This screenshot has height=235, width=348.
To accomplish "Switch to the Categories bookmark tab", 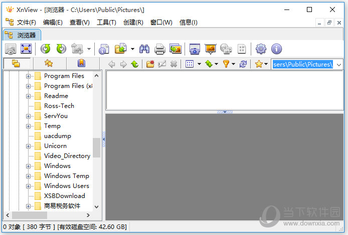I will 81,63.
